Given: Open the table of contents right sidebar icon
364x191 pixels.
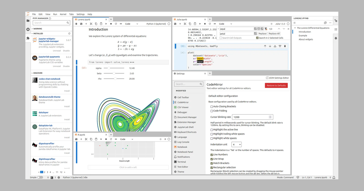Looking at the screenshot, I should point(336,29).
